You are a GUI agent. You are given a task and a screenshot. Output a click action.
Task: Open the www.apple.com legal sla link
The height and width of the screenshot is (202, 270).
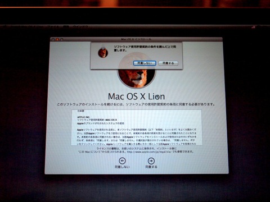(x=149, y=152)
